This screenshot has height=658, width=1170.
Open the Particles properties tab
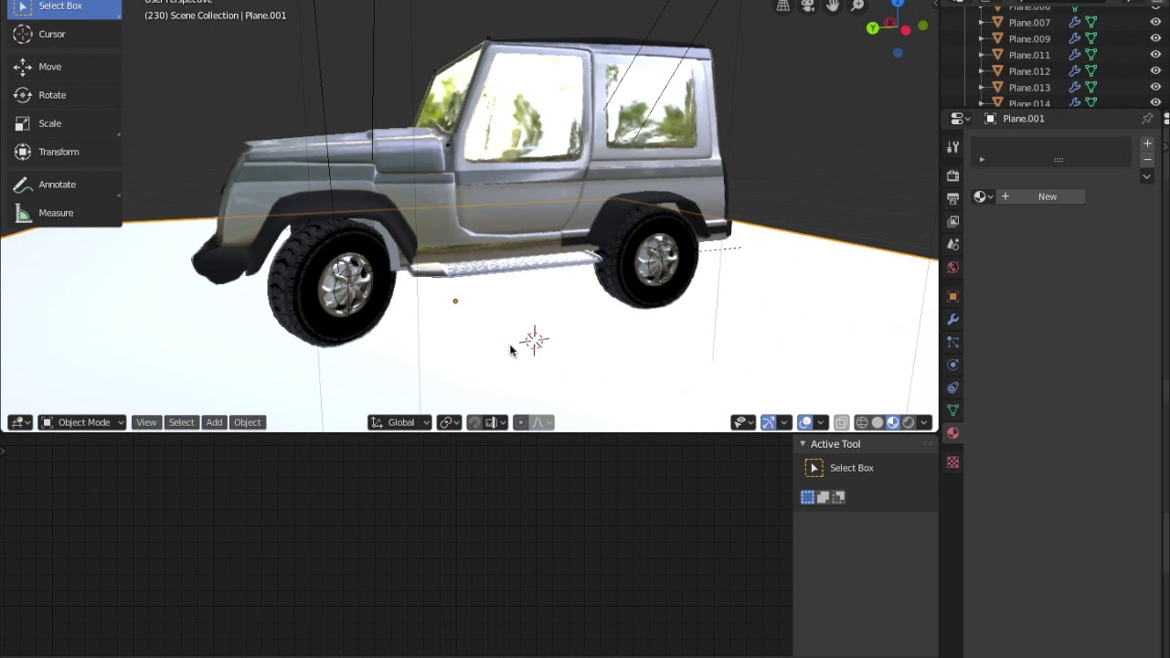point(952,342)
